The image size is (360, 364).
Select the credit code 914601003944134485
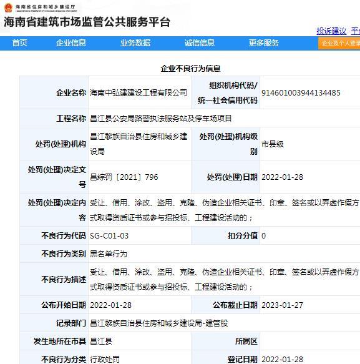coord(301,93)
